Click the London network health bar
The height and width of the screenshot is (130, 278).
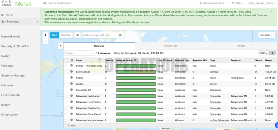coord(136,84)
